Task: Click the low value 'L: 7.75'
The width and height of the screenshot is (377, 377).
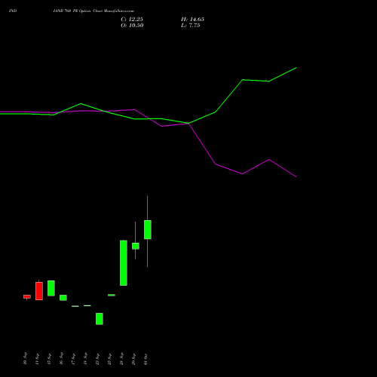Action: click(191, 26)
